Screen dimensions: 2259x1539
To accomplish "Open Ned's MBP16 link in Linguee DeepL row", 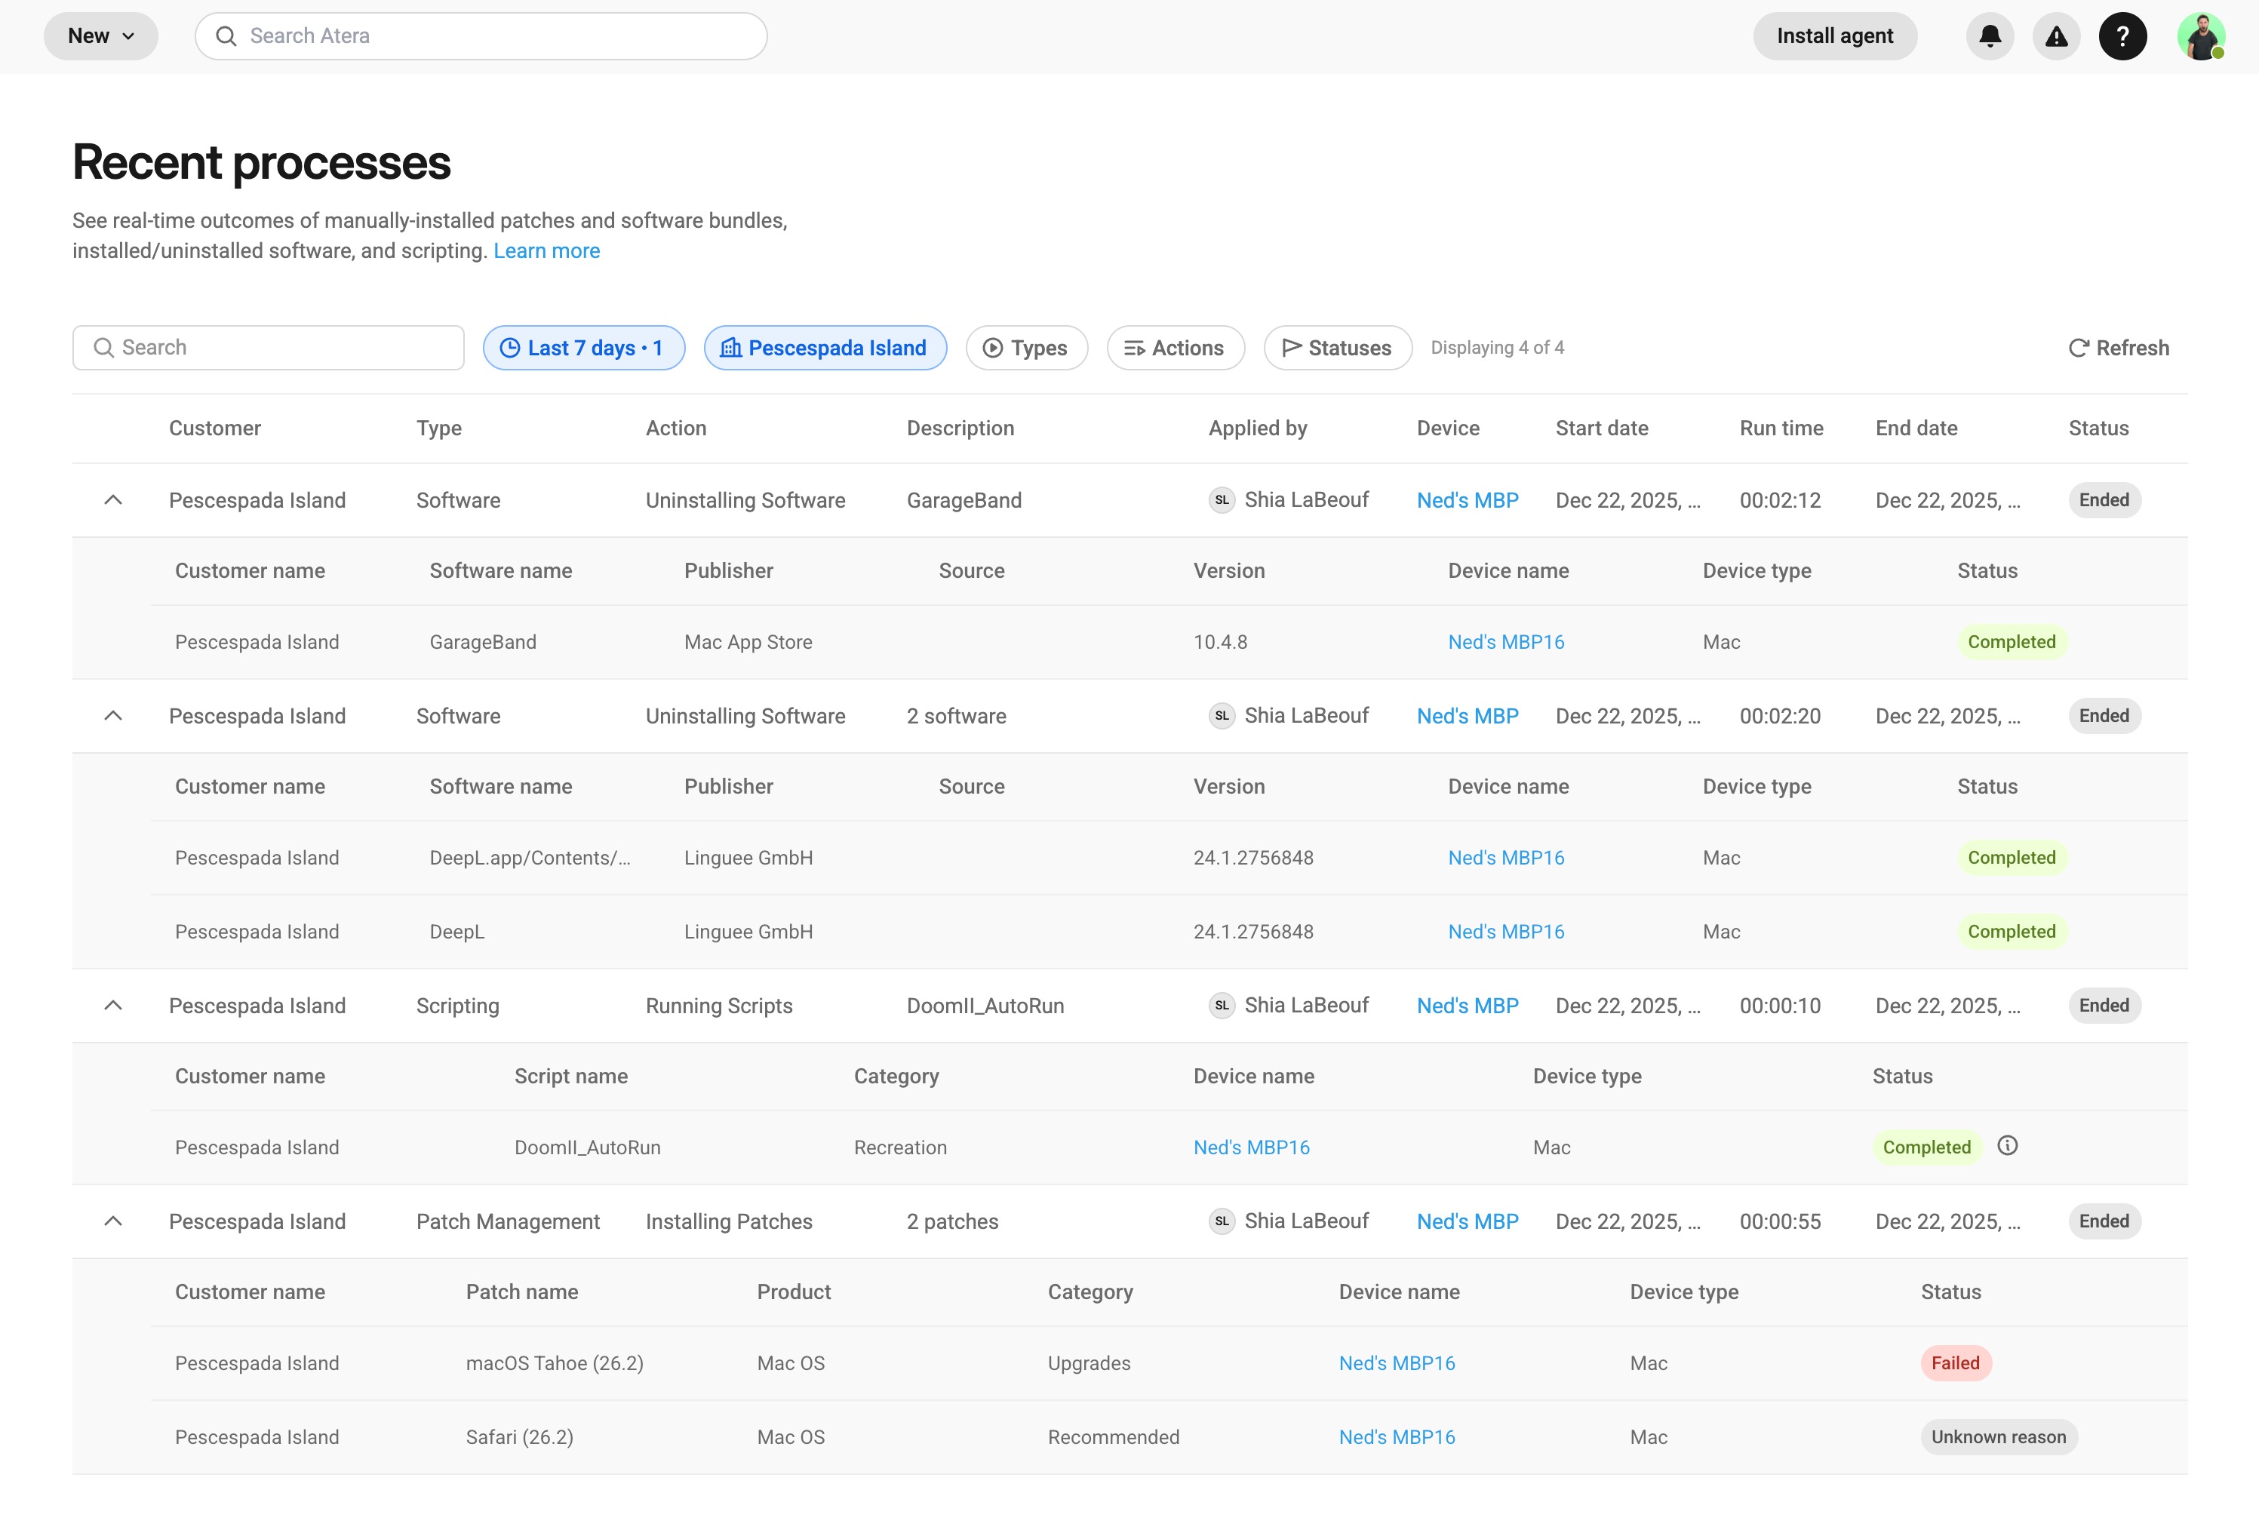I will (x=1506, y=932).
